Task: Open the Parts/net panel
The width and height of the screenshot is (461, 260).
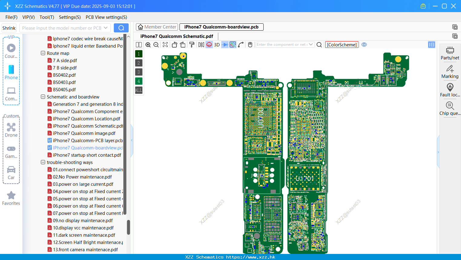Action: [450, 53]
